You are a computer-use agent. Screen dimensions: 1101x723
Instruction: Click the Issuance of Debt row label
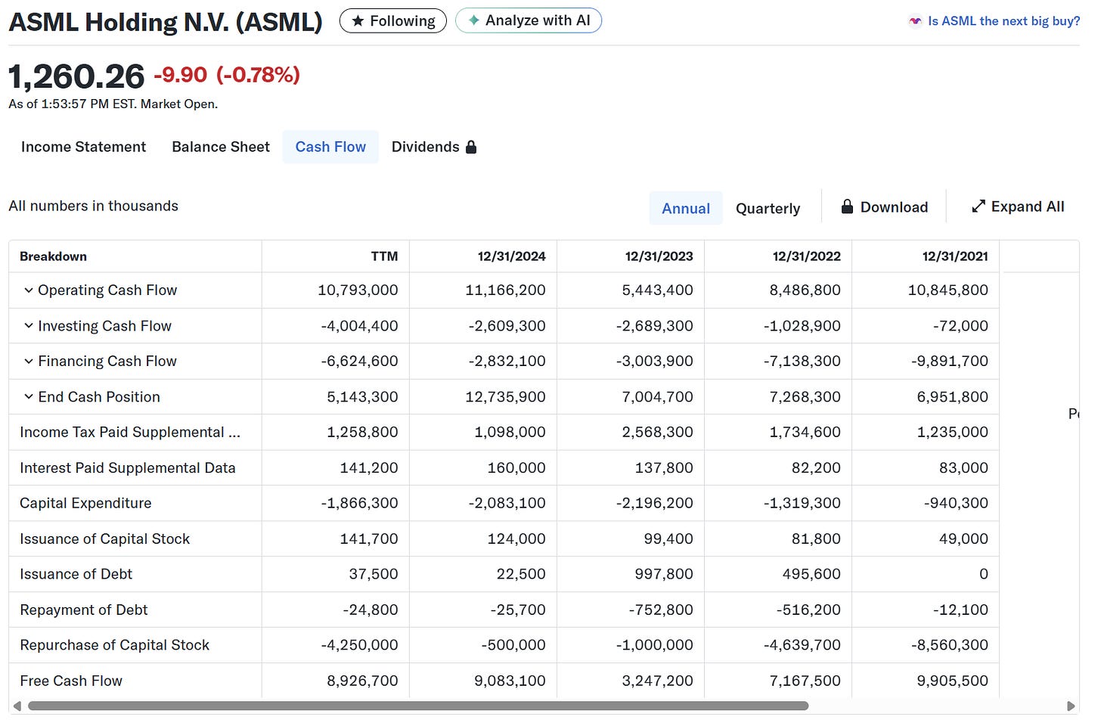coord(76,574)
